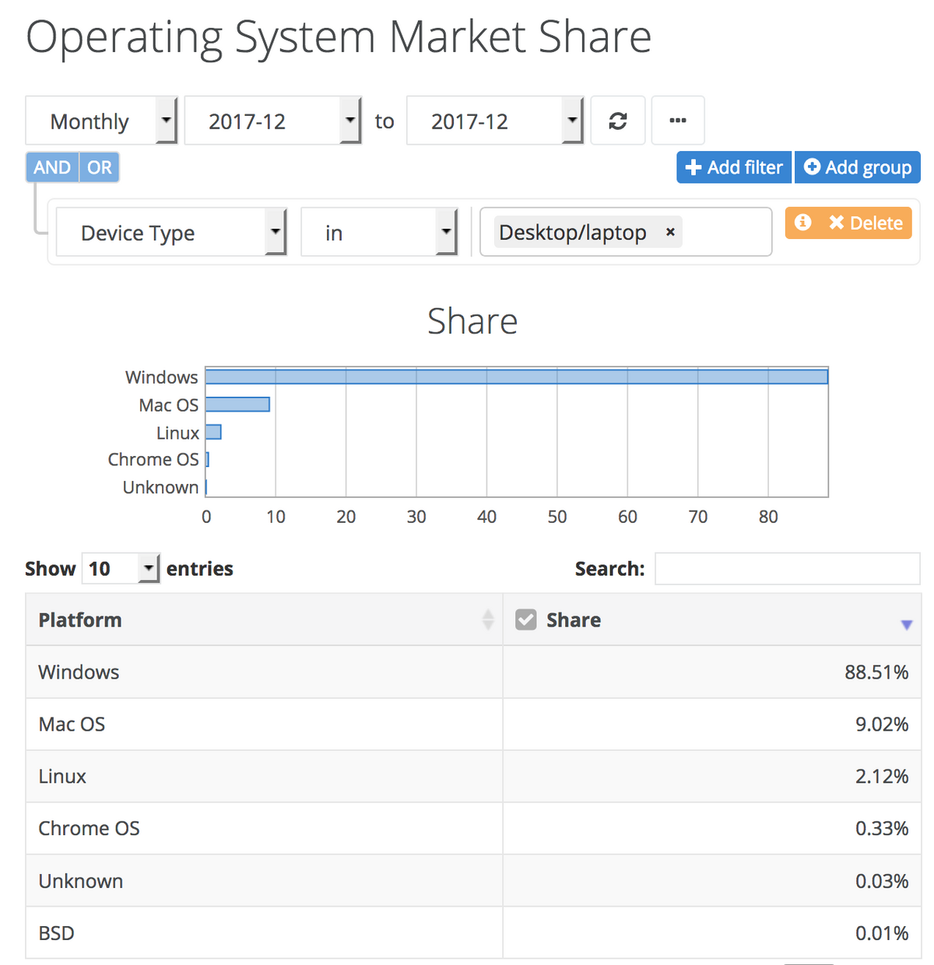Click the Platform column header
Image resolution: width=934 pixels, height=965 pixels.
[x=265, y=619]
